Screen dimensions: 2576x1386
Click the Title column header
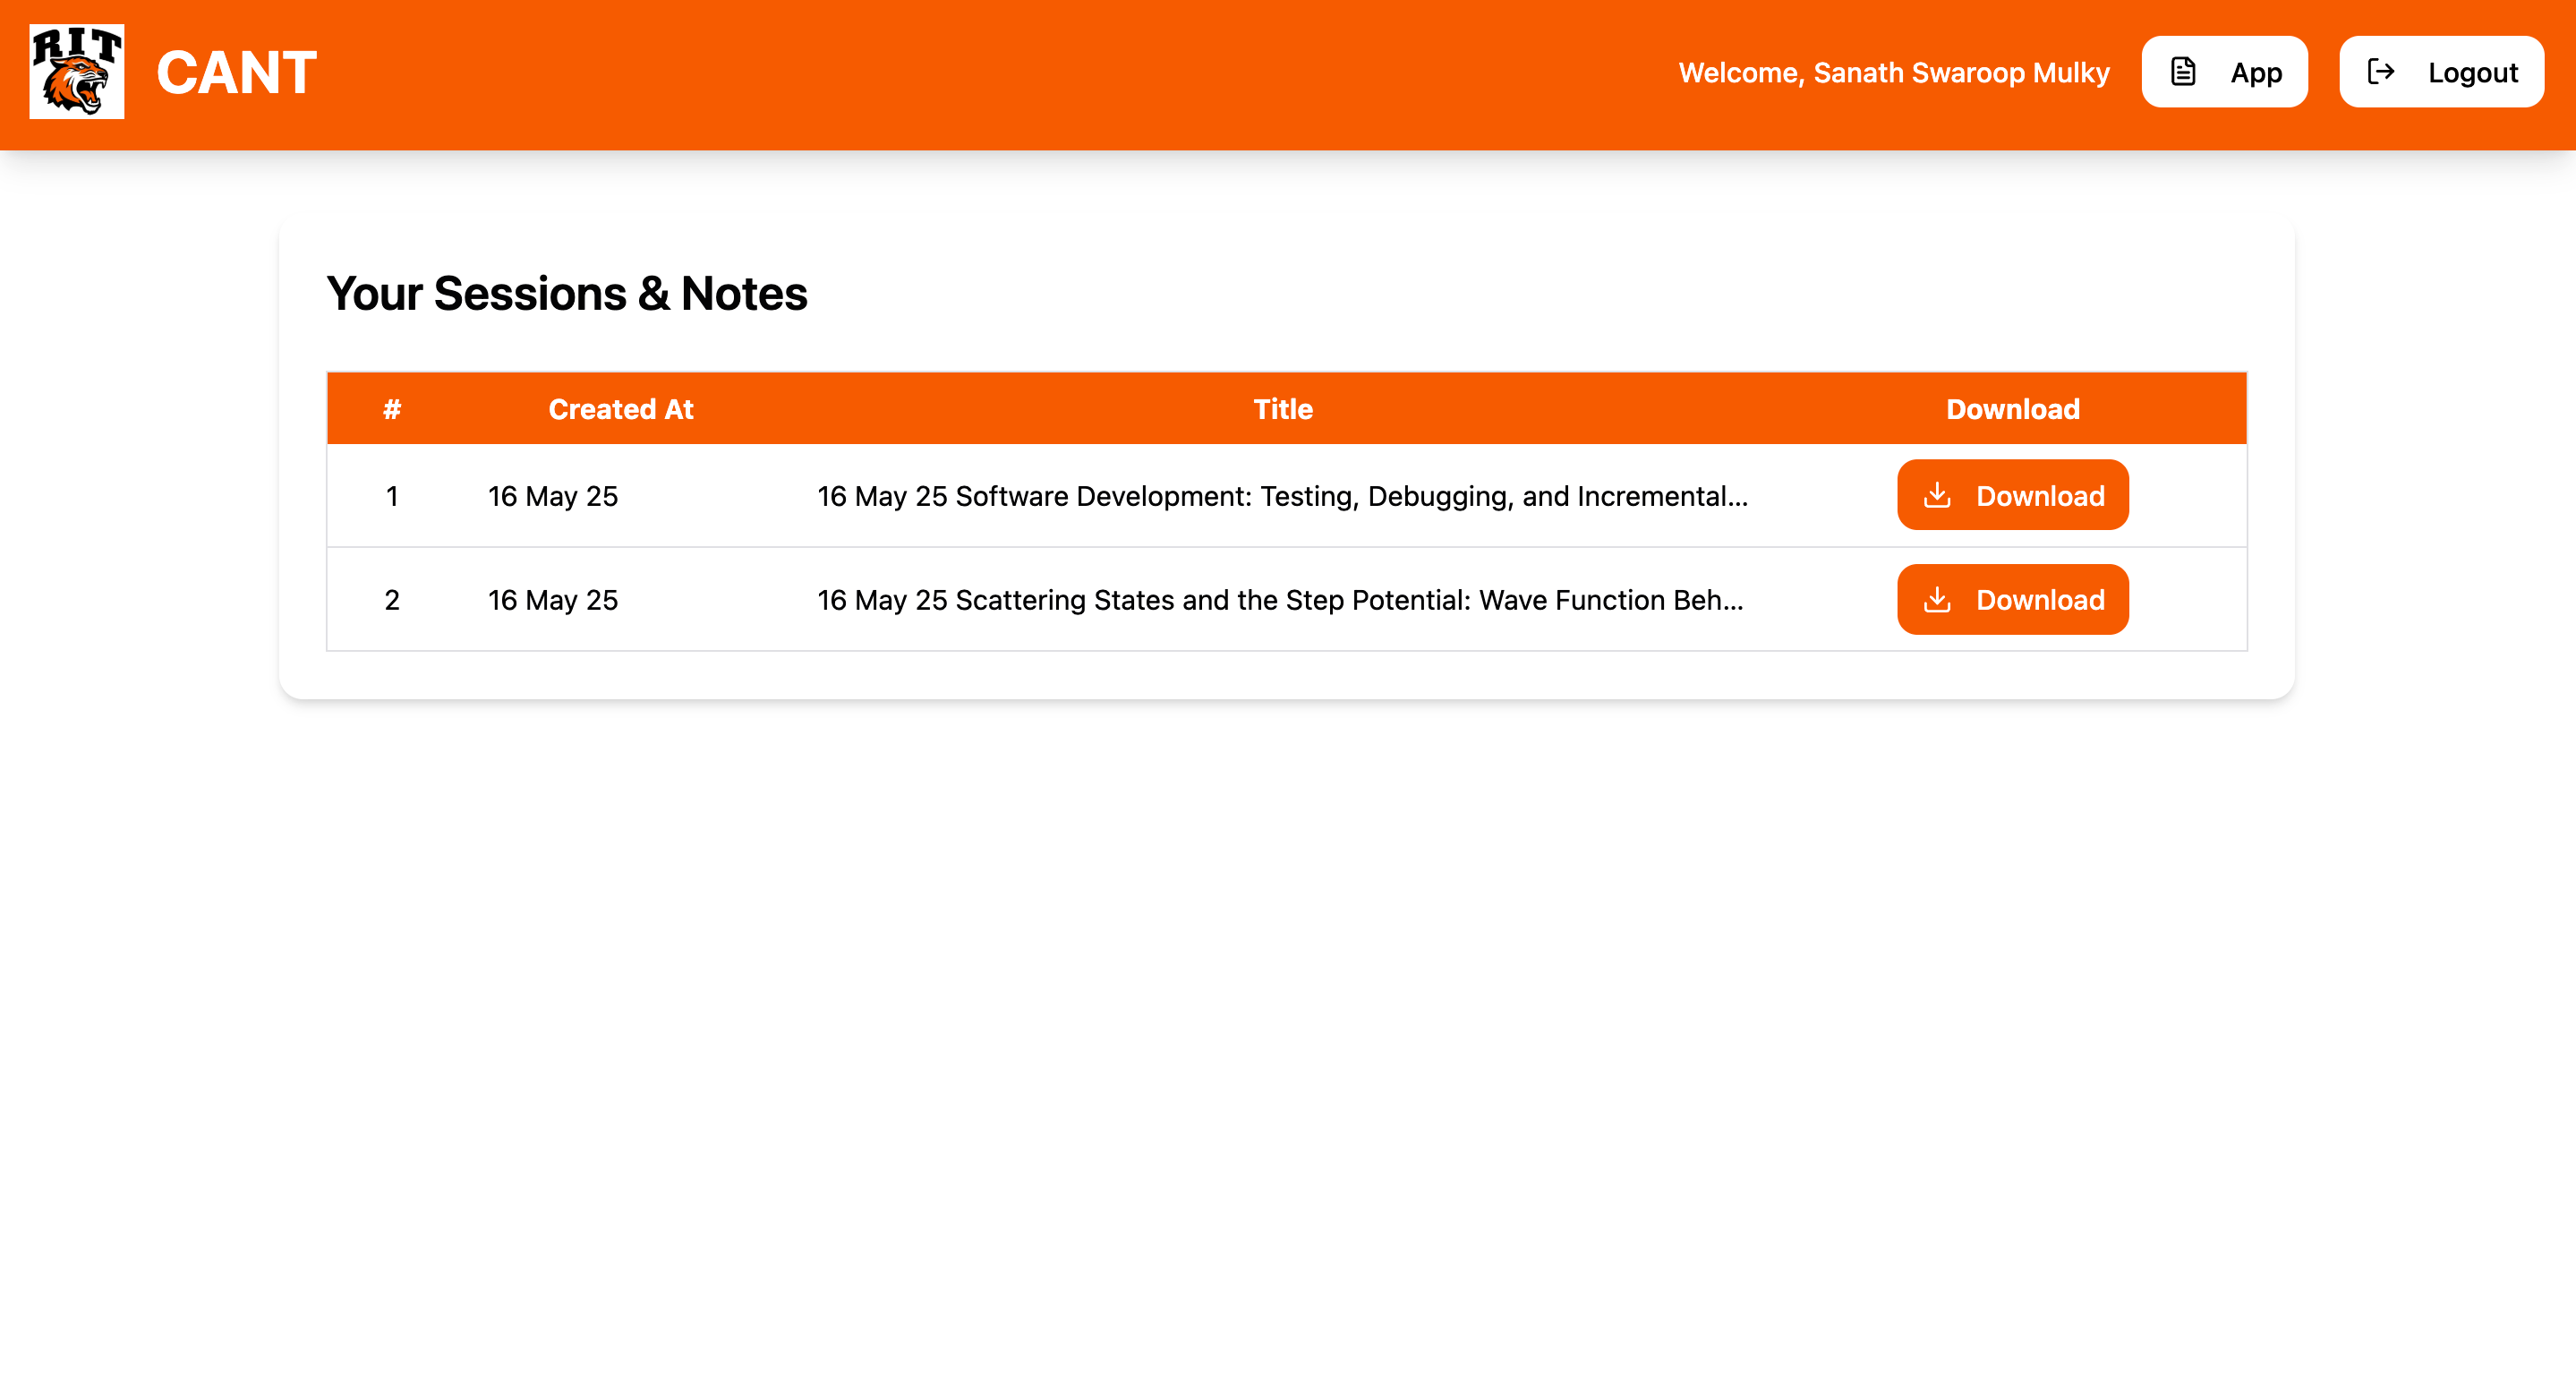[1282, 409]
